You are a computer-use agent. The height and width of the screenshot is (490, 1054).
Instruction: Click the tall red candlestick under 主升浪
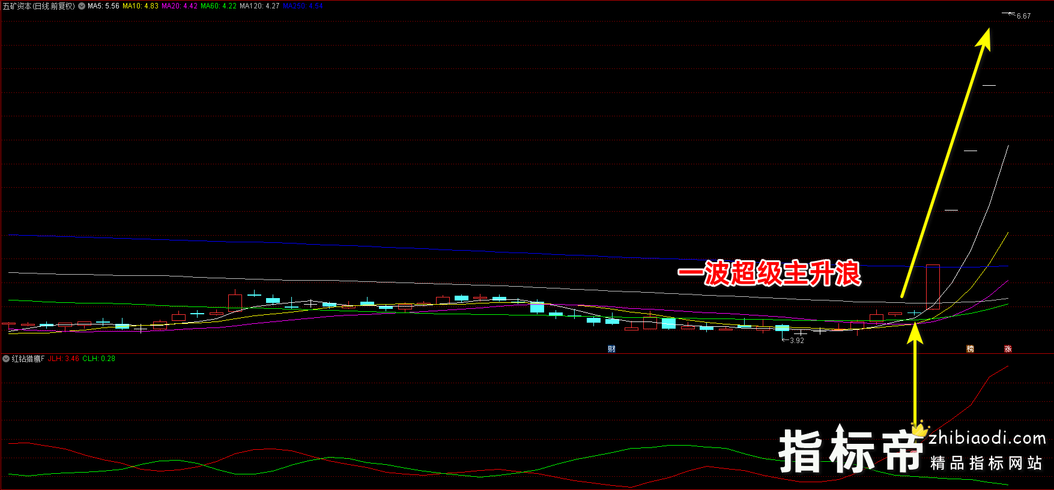click(933, 287)
